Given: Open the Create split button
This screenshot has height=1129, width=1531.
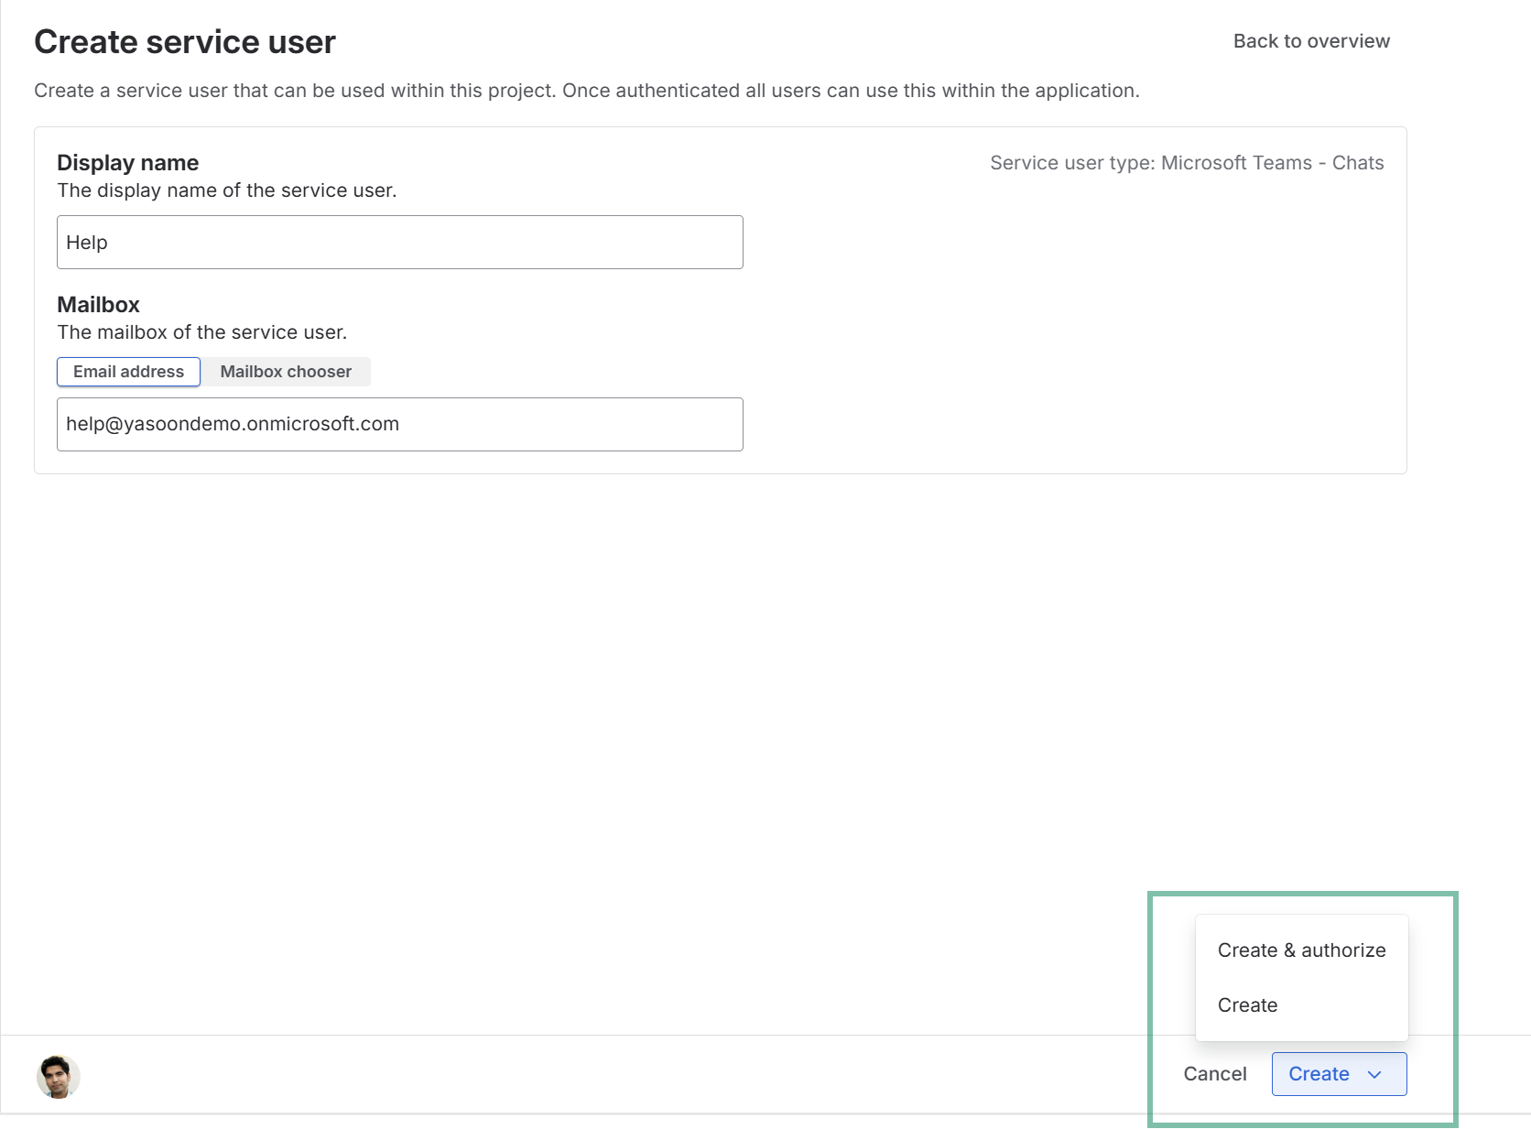Looking at the screenshot, I should coord(1319,1074).
